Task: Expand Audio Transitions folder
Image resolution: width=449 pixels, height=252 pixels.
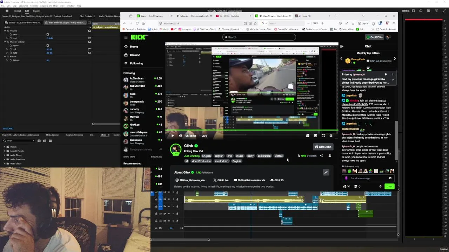Action: point(4,159)
